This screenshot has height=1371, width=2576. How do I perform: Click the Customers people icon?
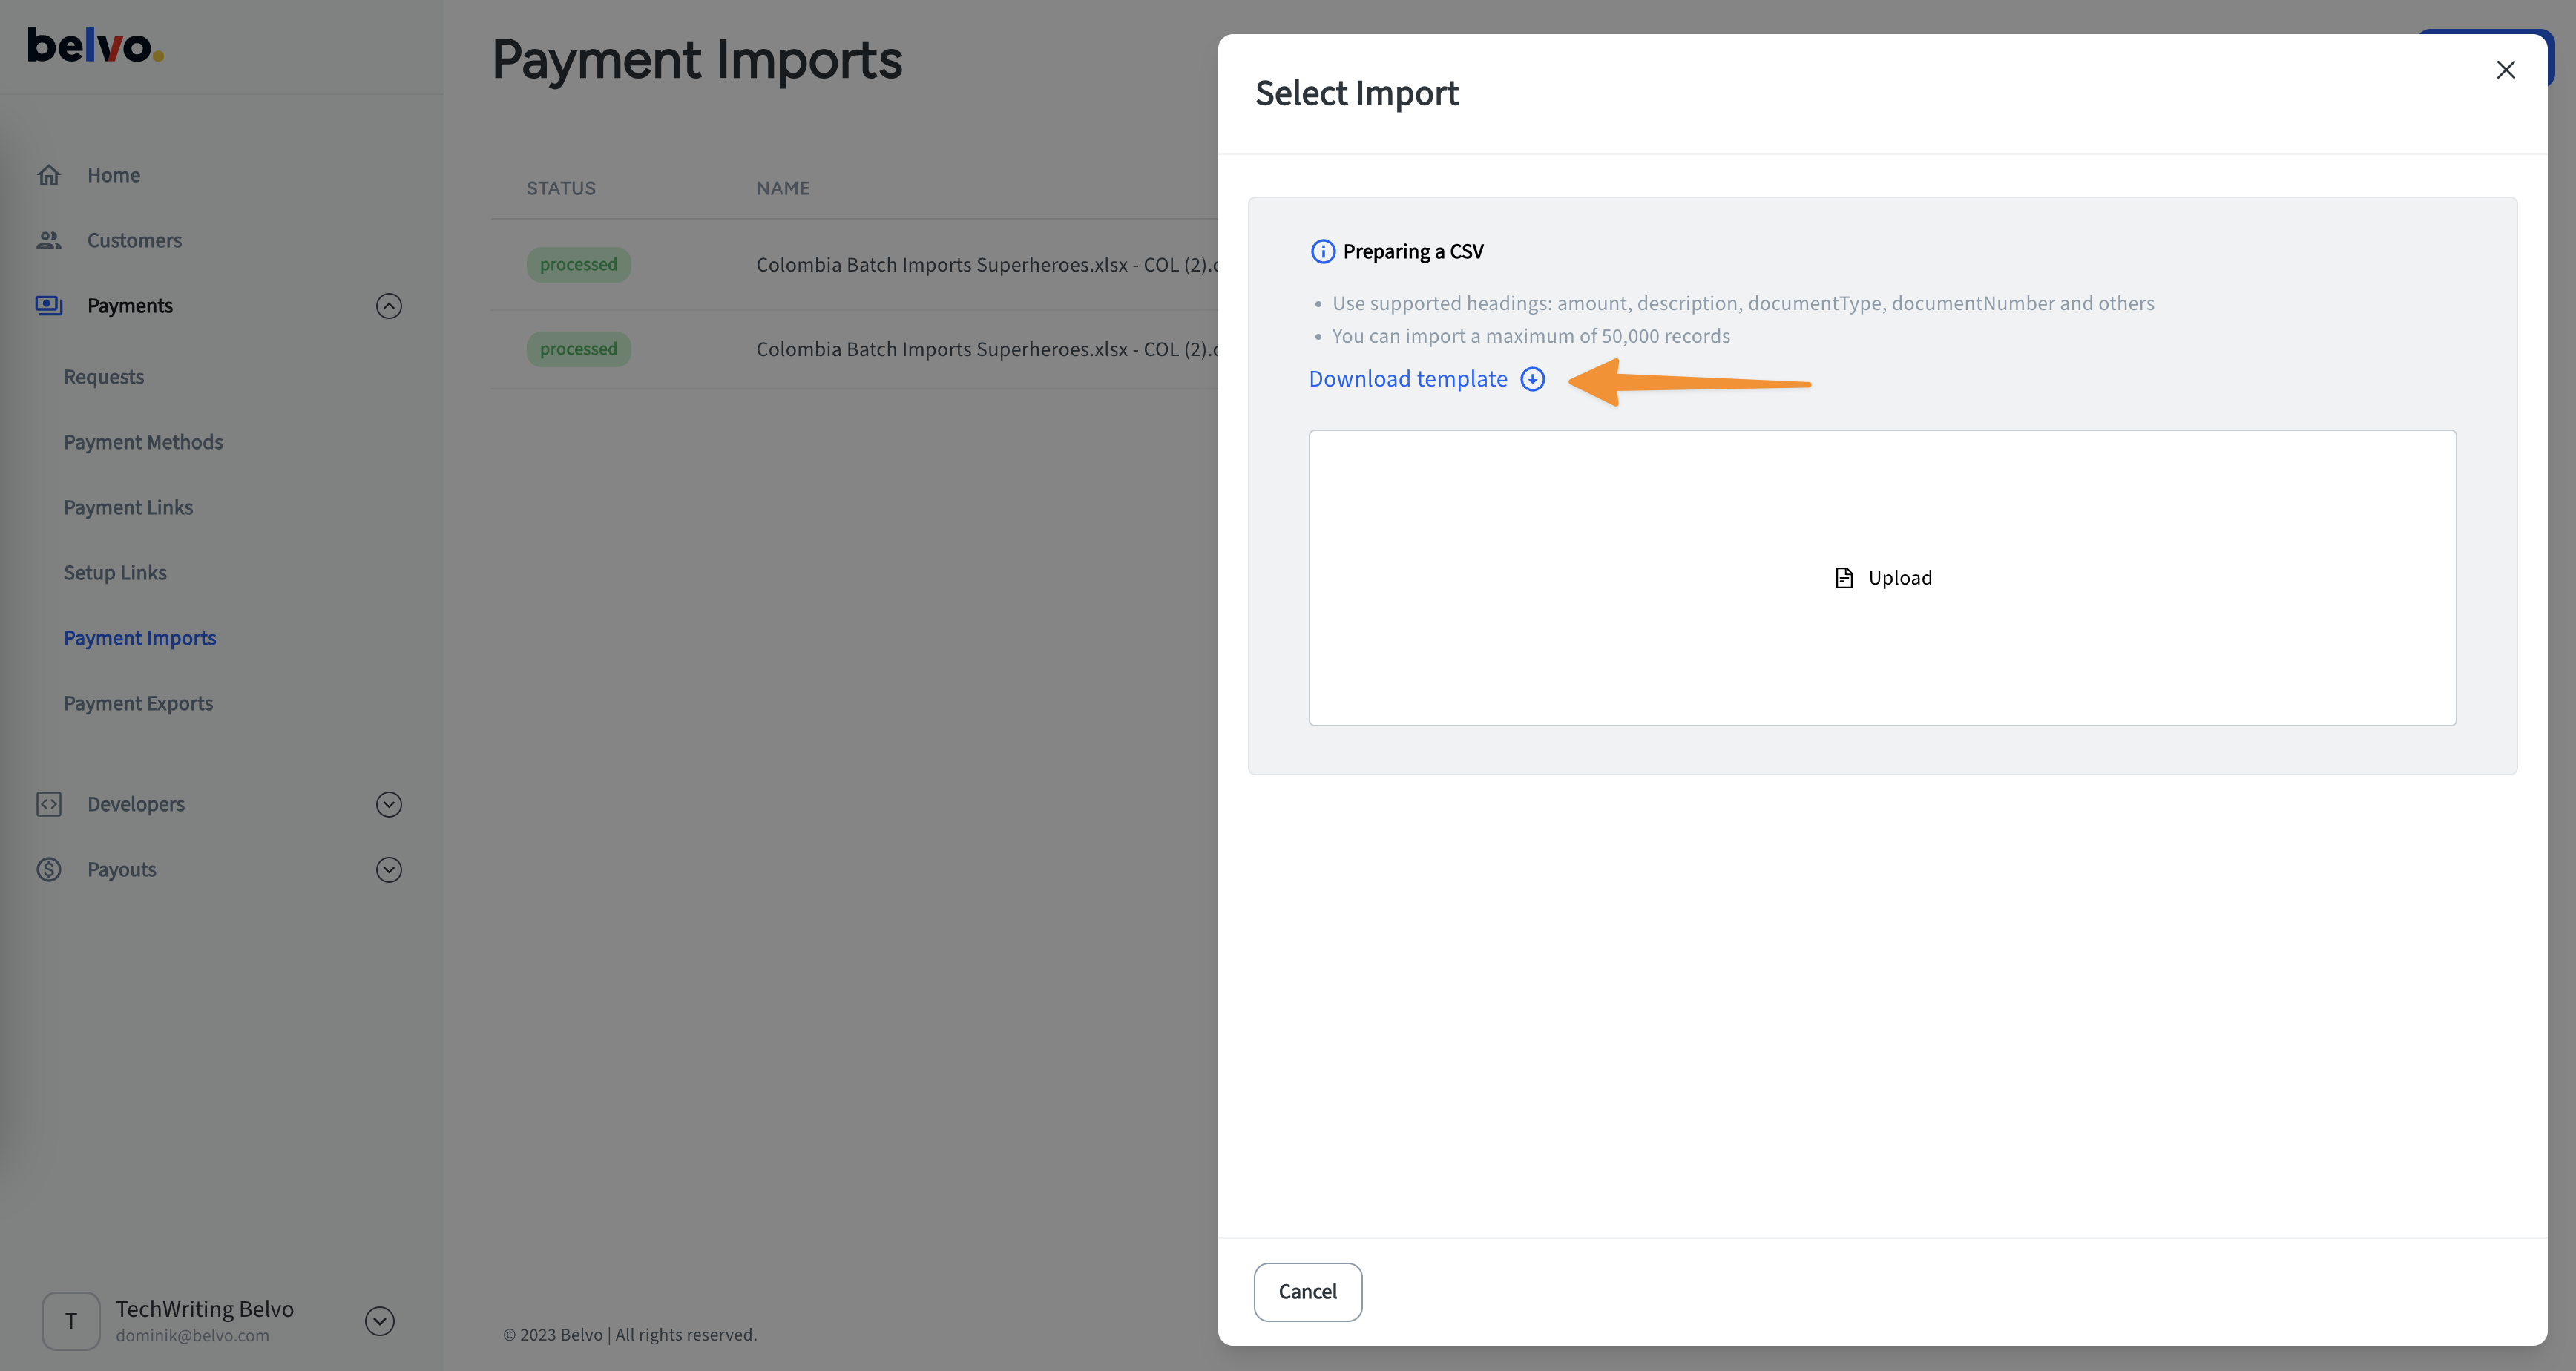(x=49, y=240)
